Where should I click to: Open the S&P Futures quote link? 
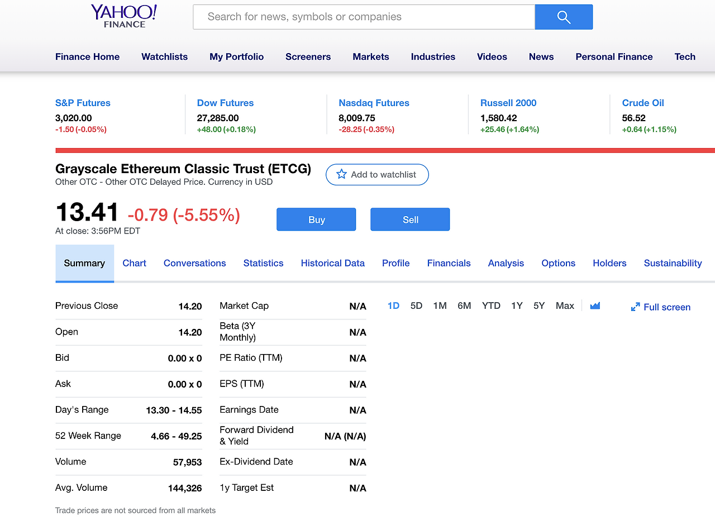tap(83, 103)
